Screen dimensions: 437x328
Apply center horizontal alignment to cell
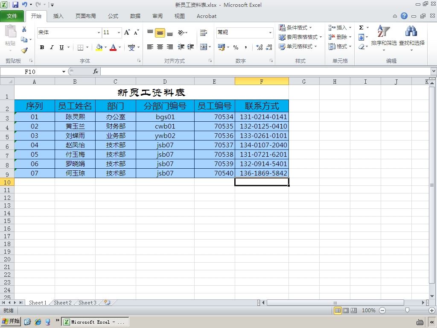[x=160, y=47]
